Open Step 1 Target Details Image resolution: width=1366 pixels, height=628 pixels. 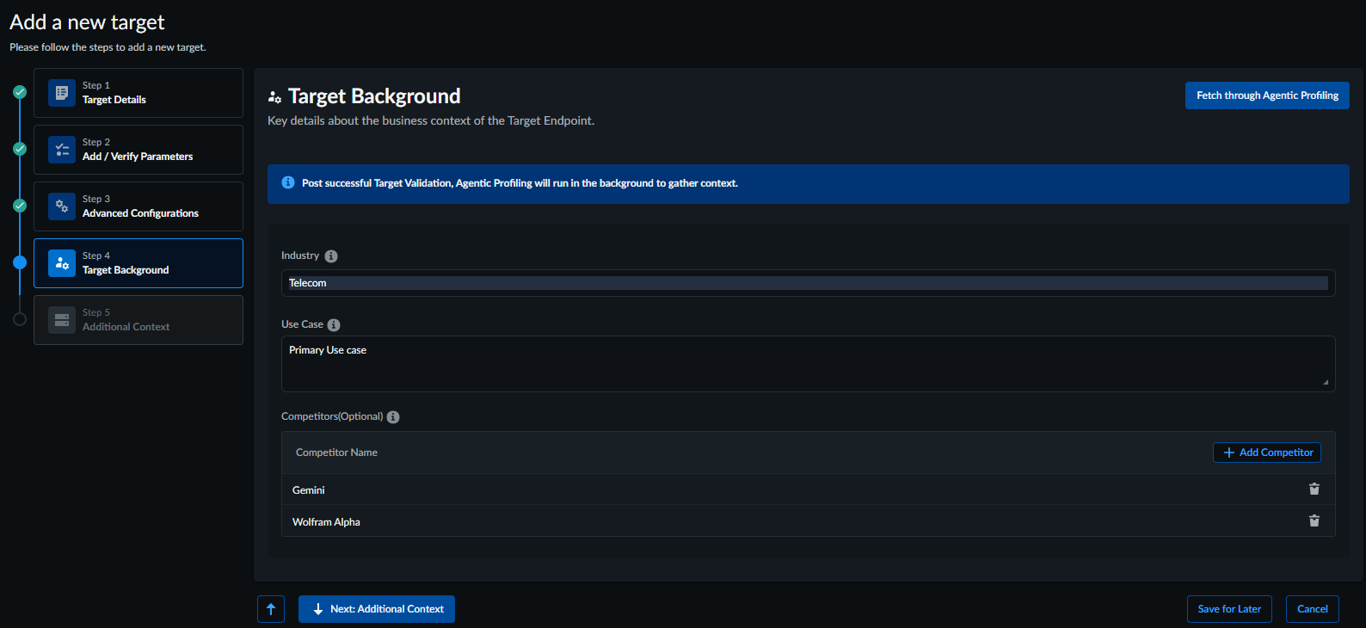[138, 93]
